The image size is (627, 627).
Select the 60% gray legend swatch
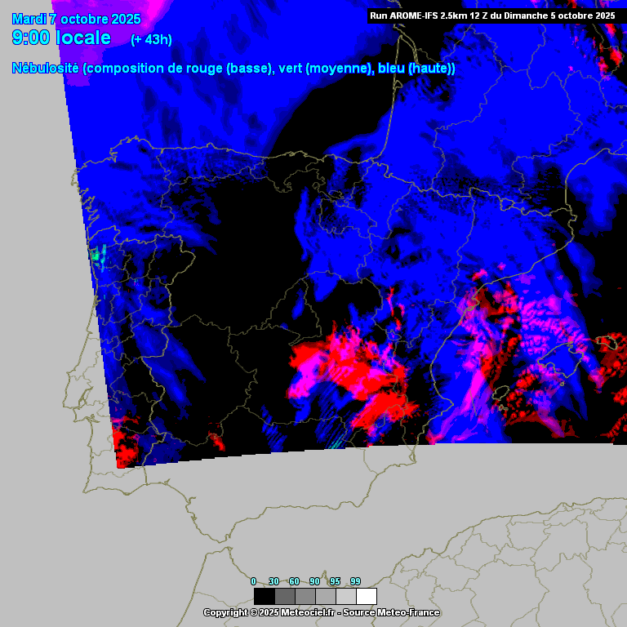click(305, 596)
